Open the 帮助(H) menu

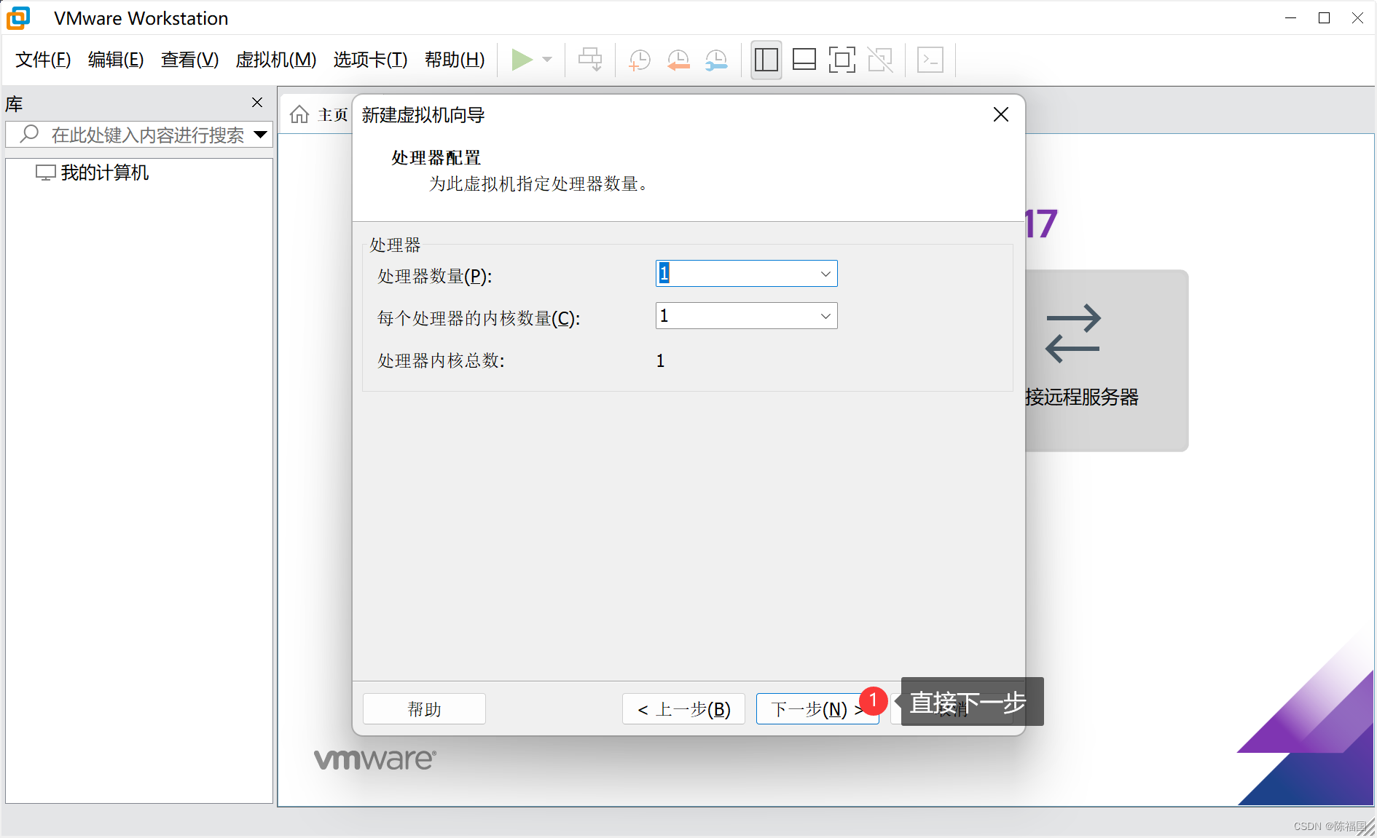[x=455, y=60]
